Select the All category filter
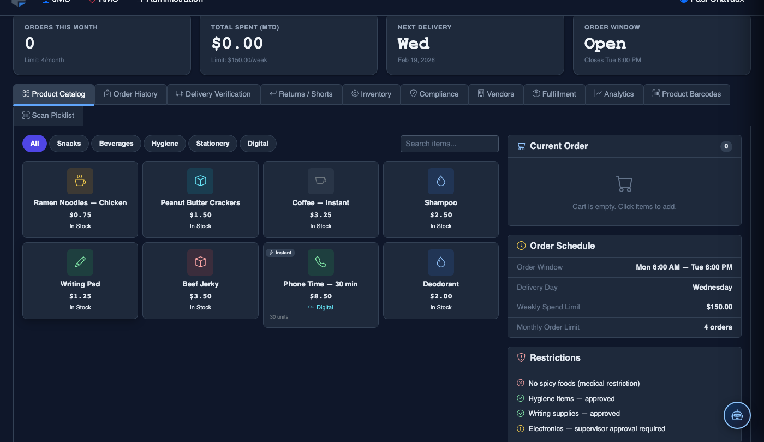The image size is (764, 442). (x=34, y=144)
